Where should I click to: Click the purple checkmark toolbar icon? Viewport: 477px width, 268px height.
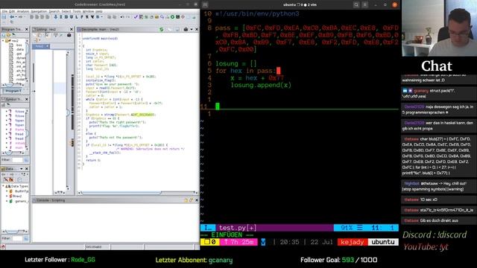(x=136, y=17)
